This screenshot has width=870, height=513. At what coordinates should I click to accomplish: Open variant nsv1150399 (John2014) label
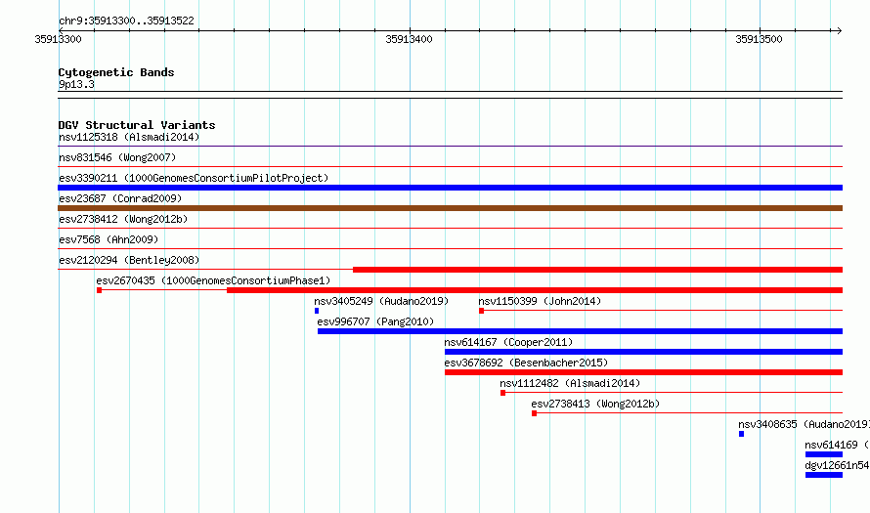click(x=540, y=301)
